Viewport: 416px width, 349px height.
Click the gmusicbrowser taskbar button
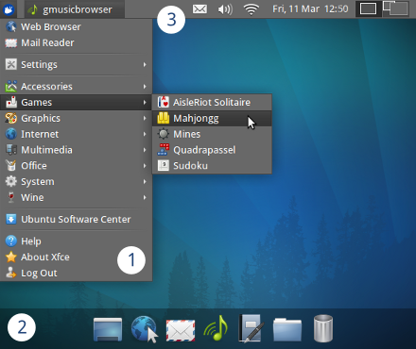pyautogui.click(x=75, y=9)
